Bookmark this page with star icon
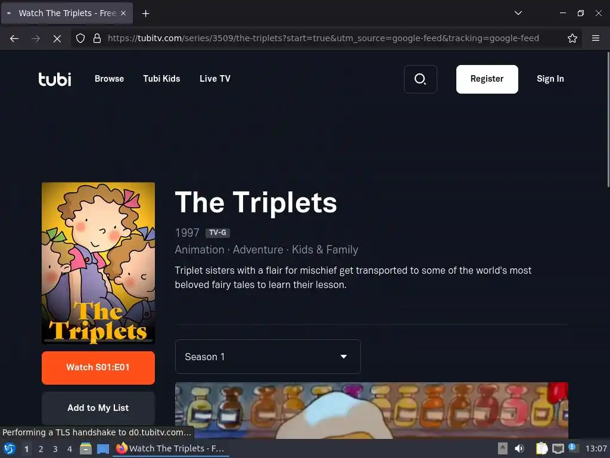The image size is (610, 458). point(572,38)
